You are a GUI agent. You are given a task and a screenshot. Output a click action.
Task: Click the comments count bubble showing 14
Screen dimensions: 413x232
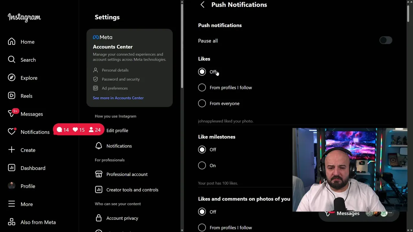tap(63, 130)
